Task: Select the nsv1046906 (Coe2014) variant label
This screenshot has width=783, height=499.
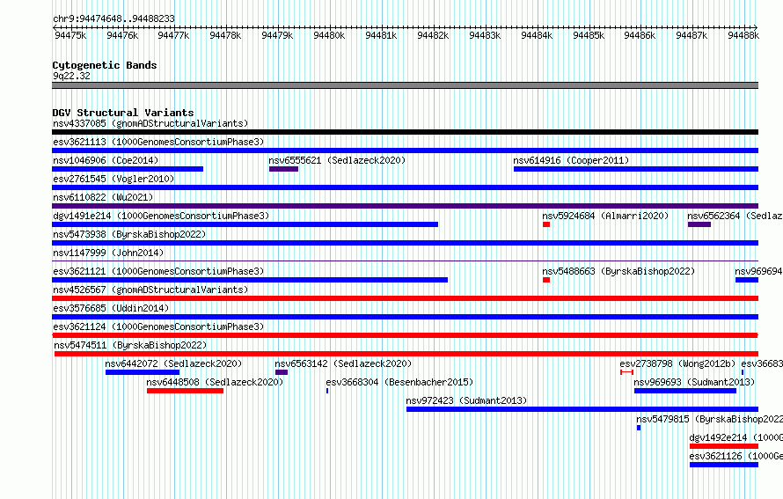Action: pos(106,160)
